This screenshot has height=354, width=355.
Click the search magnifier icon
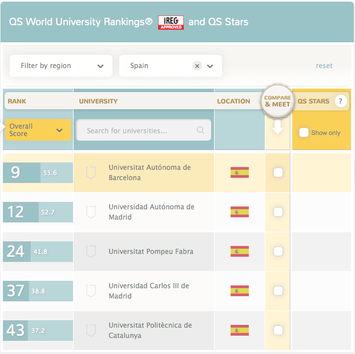(200, 130)
